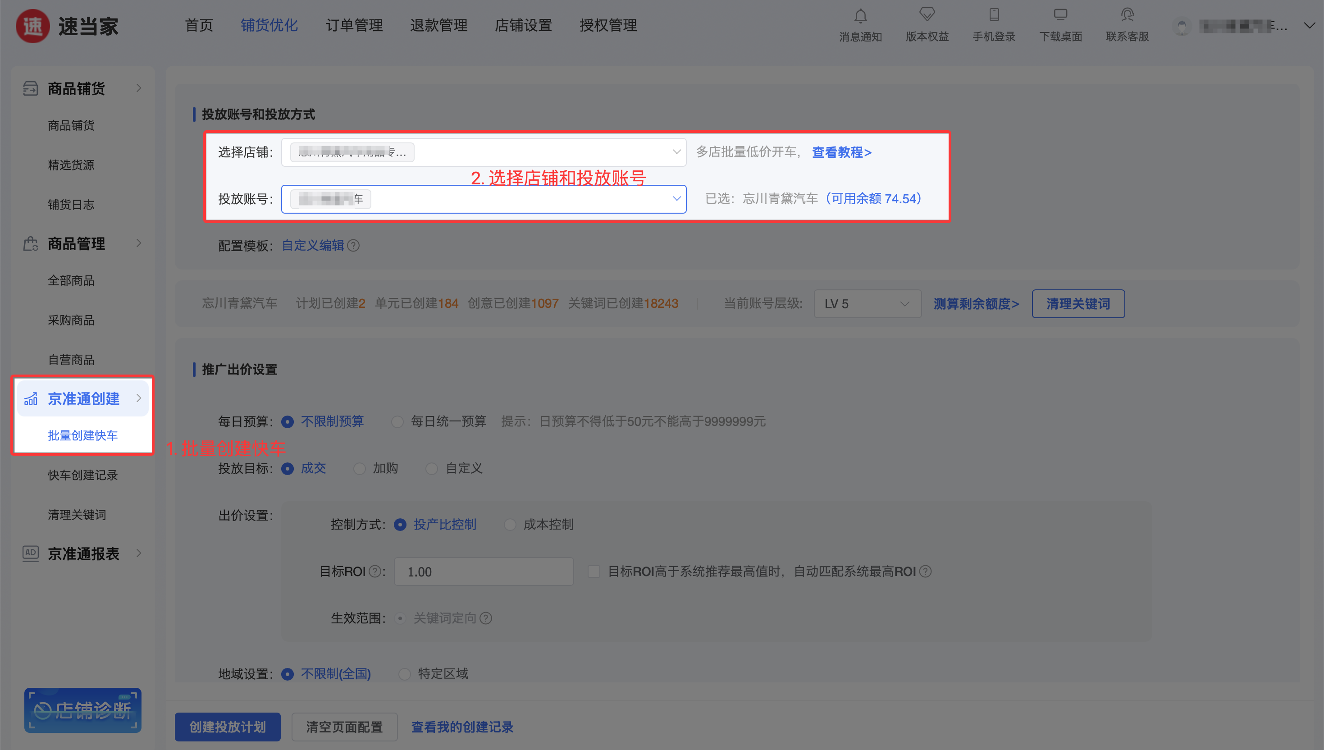Expand the 京准通报表 sidebar section
Viewport: 1324px width, 750px height.
coord(82,554)
